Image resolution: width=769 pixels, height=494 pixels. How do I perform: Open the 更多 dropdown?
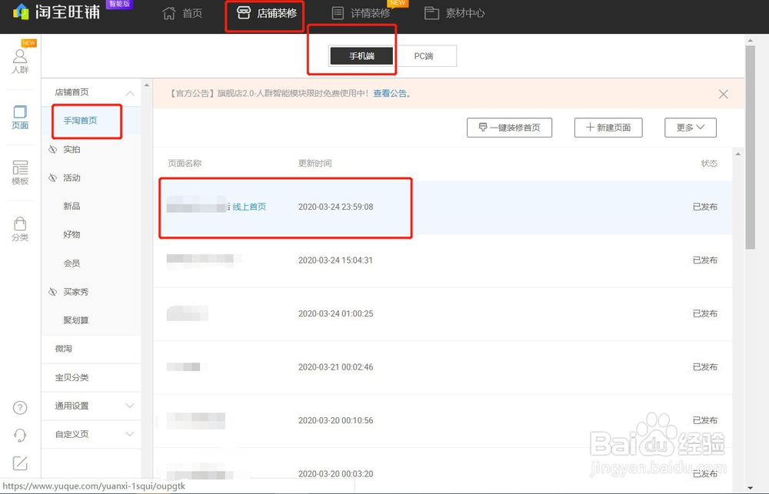(690, 128)
